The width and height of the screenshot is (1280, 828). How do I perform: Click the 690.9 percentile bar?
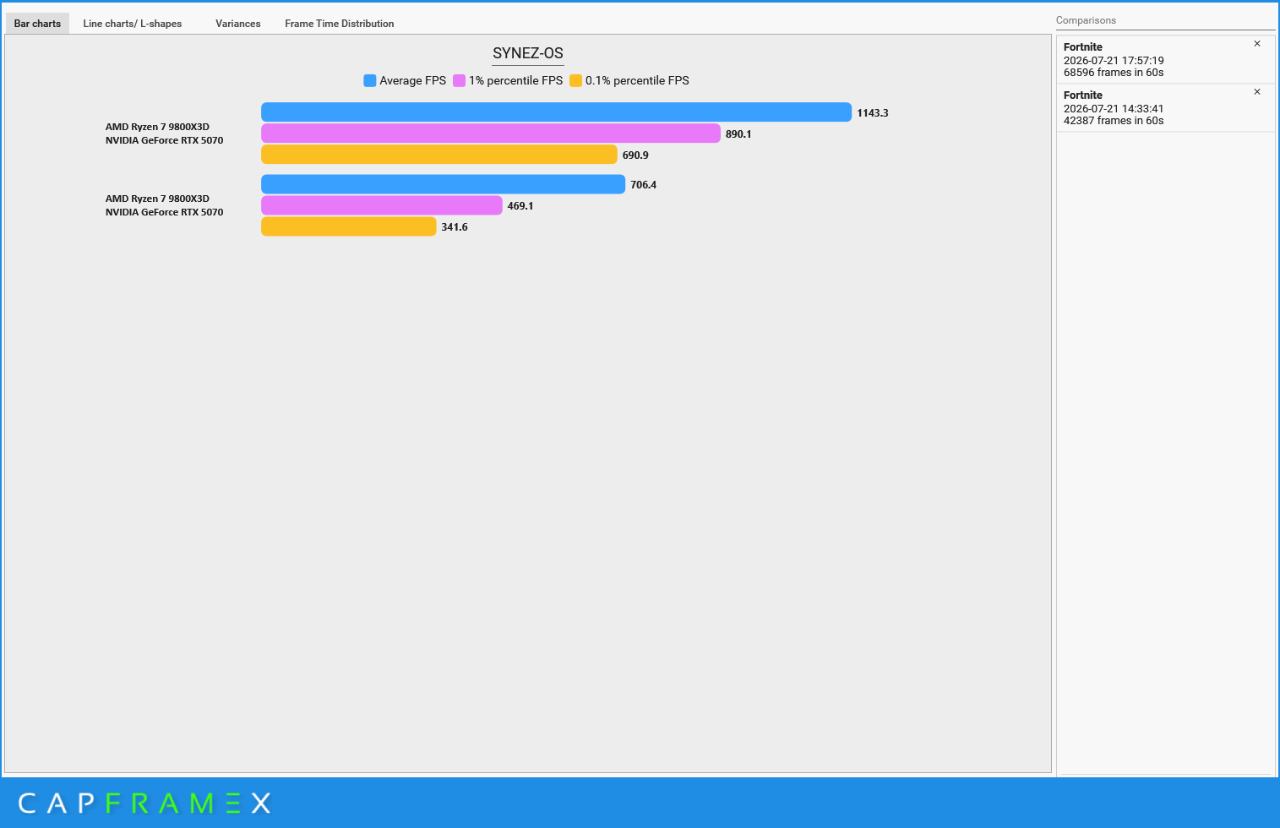[439, 155]
